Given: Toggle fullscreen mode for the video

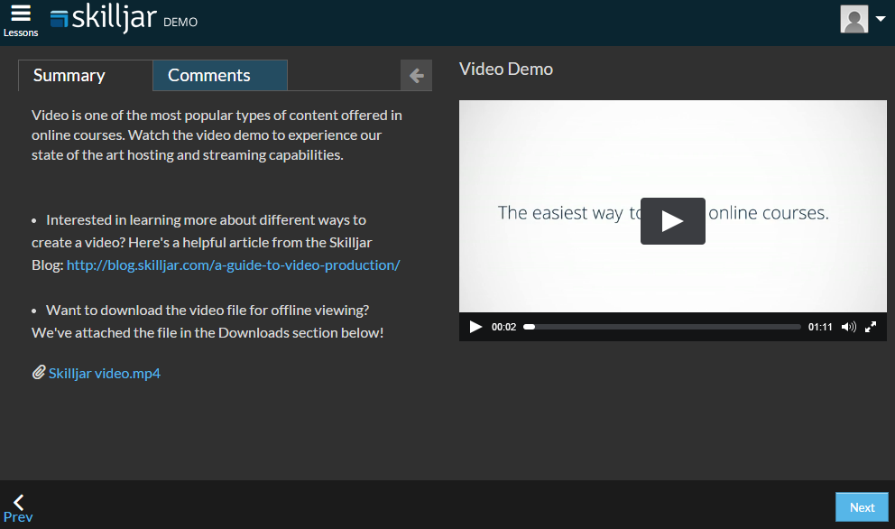Looking at the screenshot, I should point(871,327).
